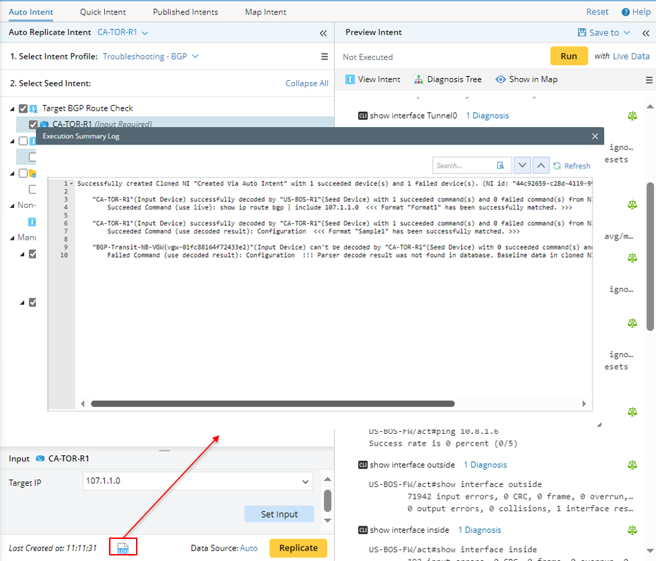
Task: Click CLI icon of show interface inside
Action: [x=363, y=530]
